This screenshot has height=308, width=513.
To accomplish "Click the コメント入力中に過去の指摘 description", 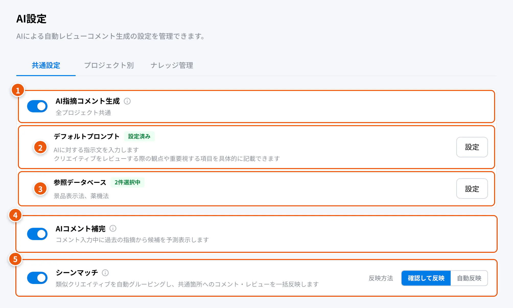I will pos(132,240).
